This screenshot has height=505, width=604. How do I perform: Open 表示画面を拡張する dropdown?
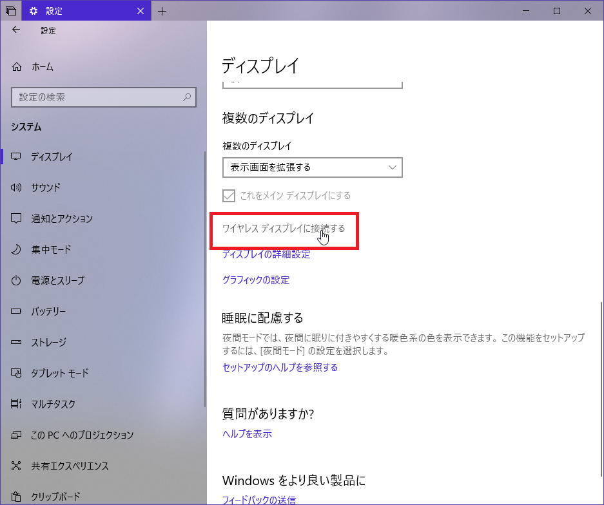tap(313, 167)
